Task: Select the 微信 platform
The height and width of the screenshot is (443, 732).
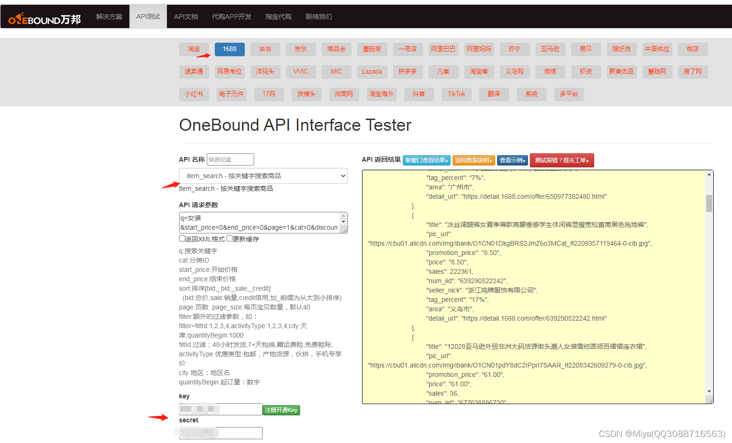Action: 551,72
